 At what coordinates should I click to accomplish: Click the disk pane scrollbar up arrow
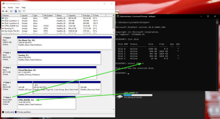tap(114, 36)
